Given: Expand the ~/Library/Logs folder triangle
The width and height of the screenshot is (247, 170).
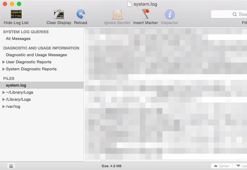Looking at the screenshot, I should point(4,92).
